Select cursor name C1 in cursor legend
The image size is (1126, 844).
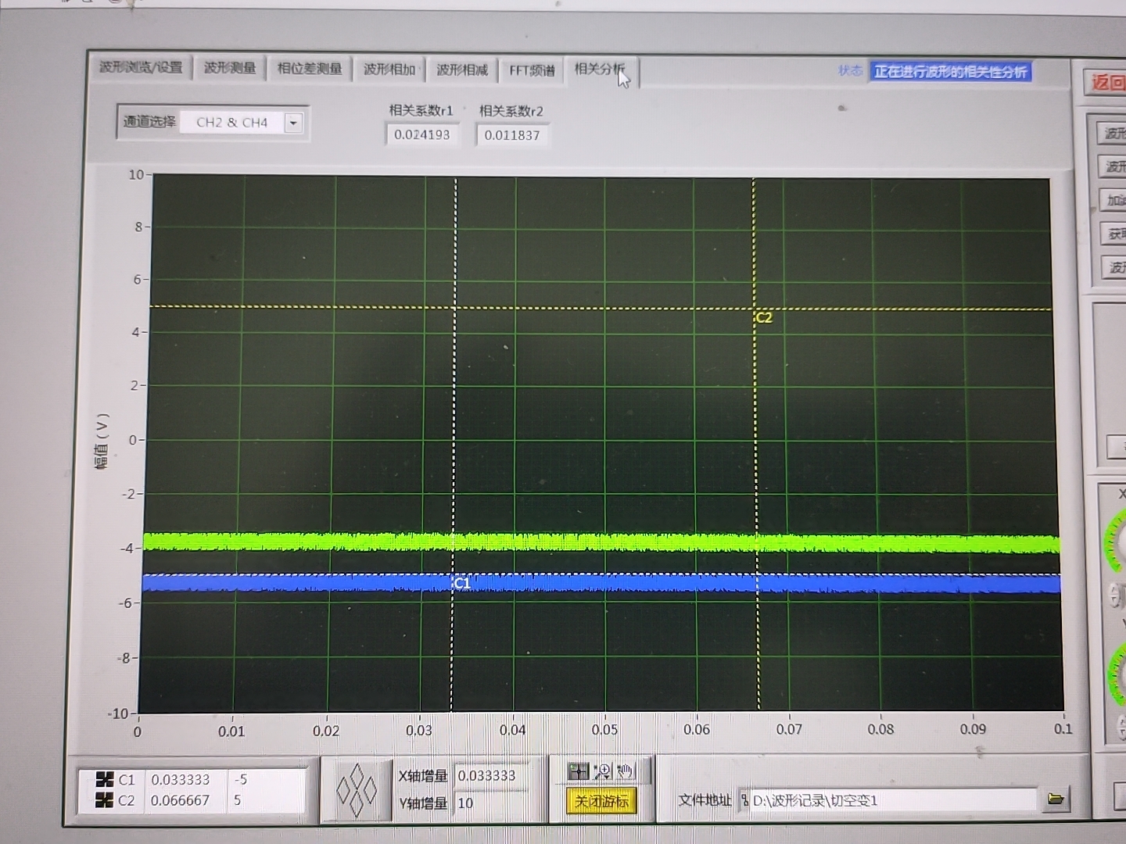pos(127,780)
